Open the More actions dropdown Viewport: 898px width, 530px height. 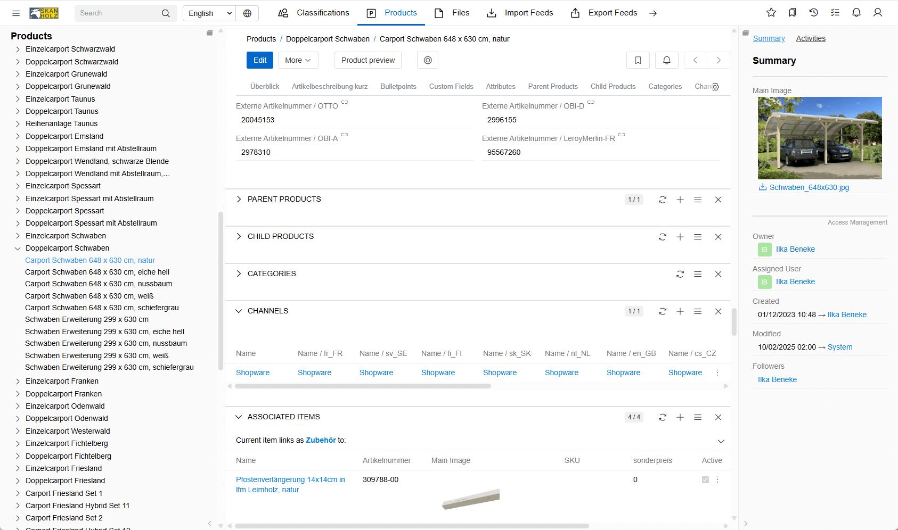click(x=298, y=60)
